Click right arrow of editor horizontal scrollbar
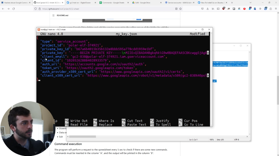The width and height of the screenshot is (279, 156). [247, 136]
